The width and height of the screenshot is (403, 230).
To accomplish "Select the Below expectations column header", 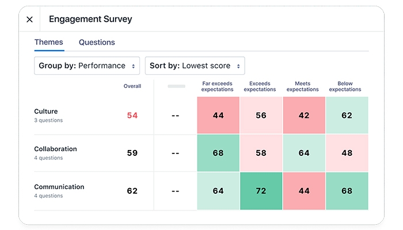I will 345,86.
